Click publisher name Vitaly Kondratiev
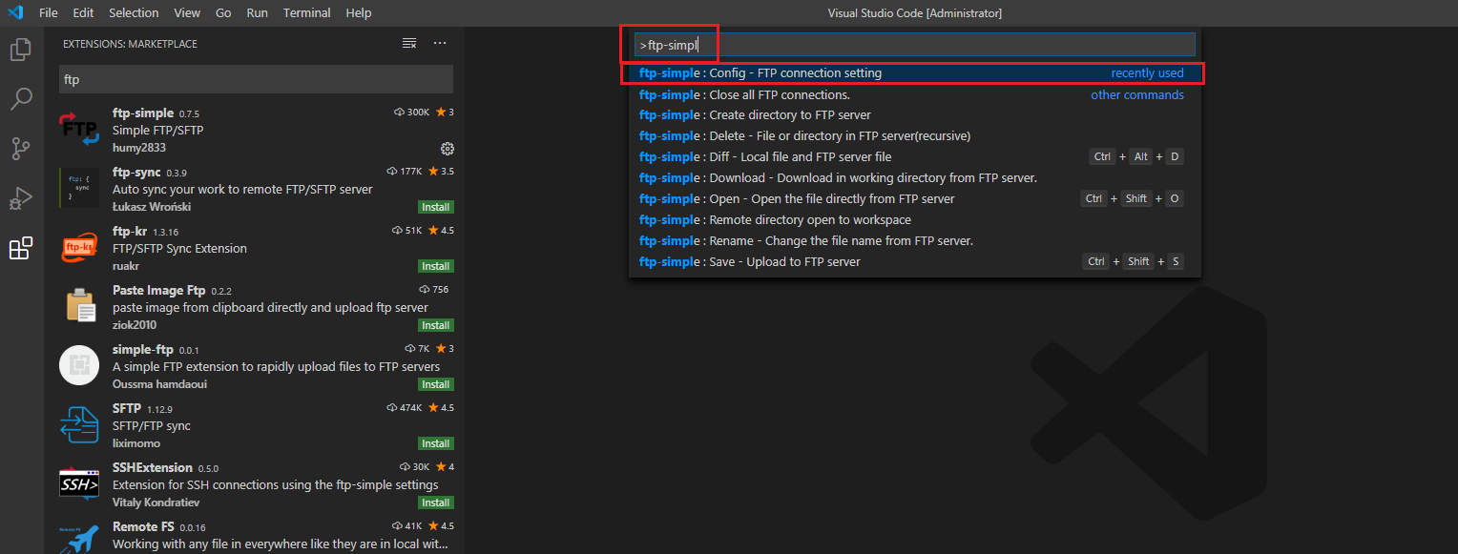This screenshot has height=554, width=1458. pyautogui.click(x=157, y=503)
